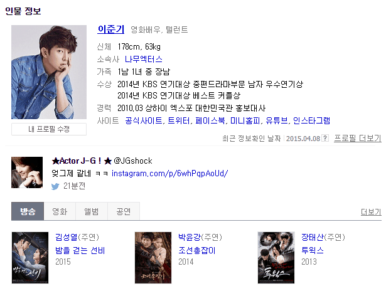
Task: Click the 내 프로필 수정 button
Action: point(49,129)
